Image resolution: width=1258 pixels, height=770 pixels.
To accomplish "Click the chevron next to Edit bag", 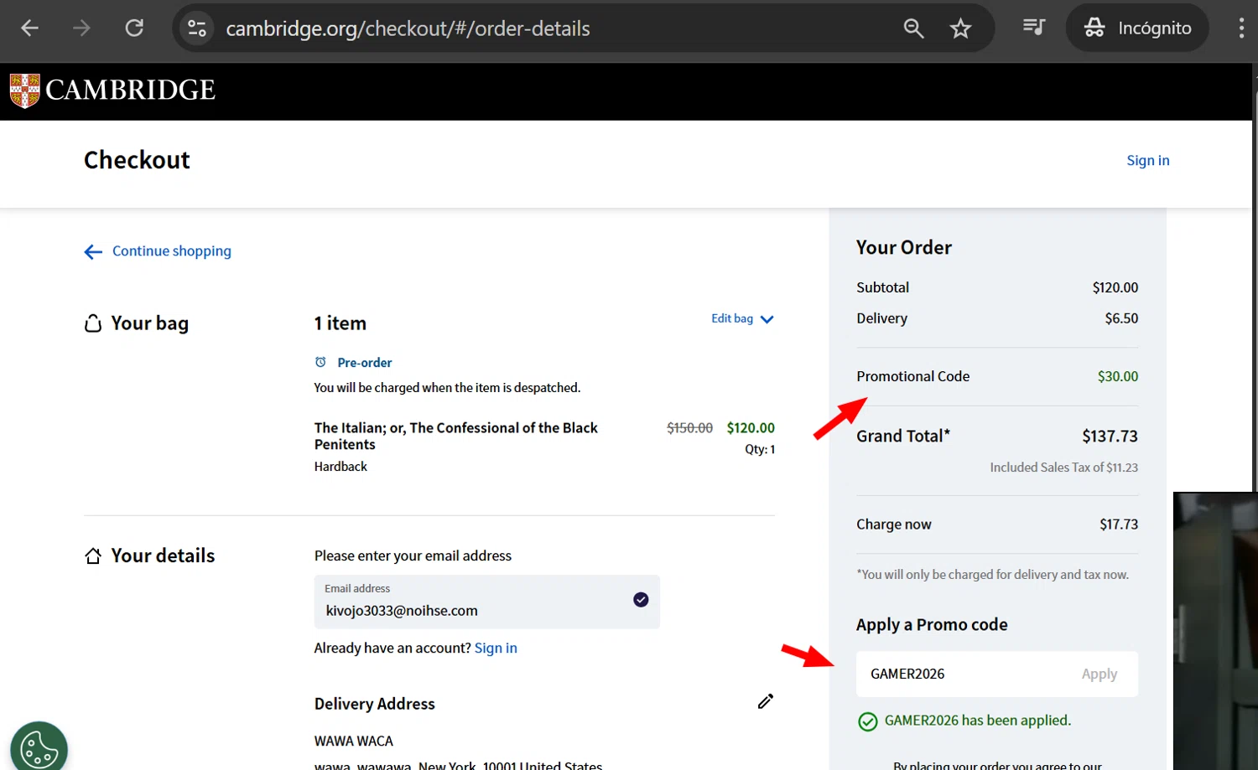I will [x=767, y=319].
